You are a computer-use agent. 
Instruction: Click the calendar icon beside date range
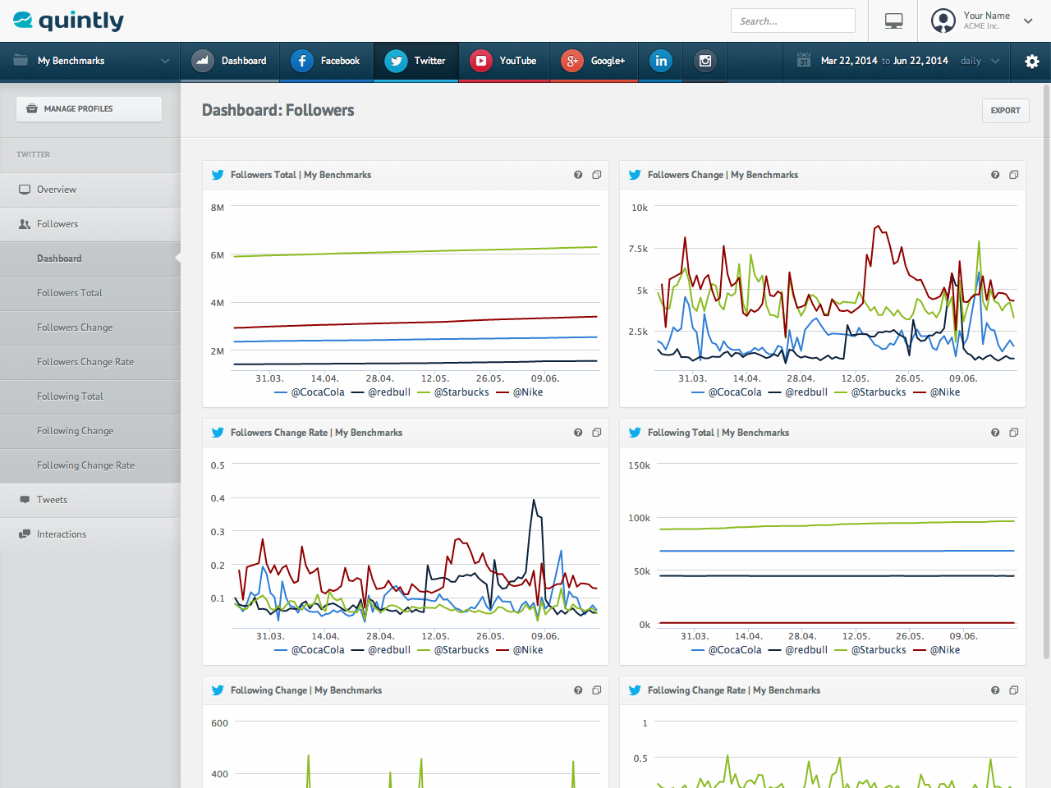[x=804, y=61]
